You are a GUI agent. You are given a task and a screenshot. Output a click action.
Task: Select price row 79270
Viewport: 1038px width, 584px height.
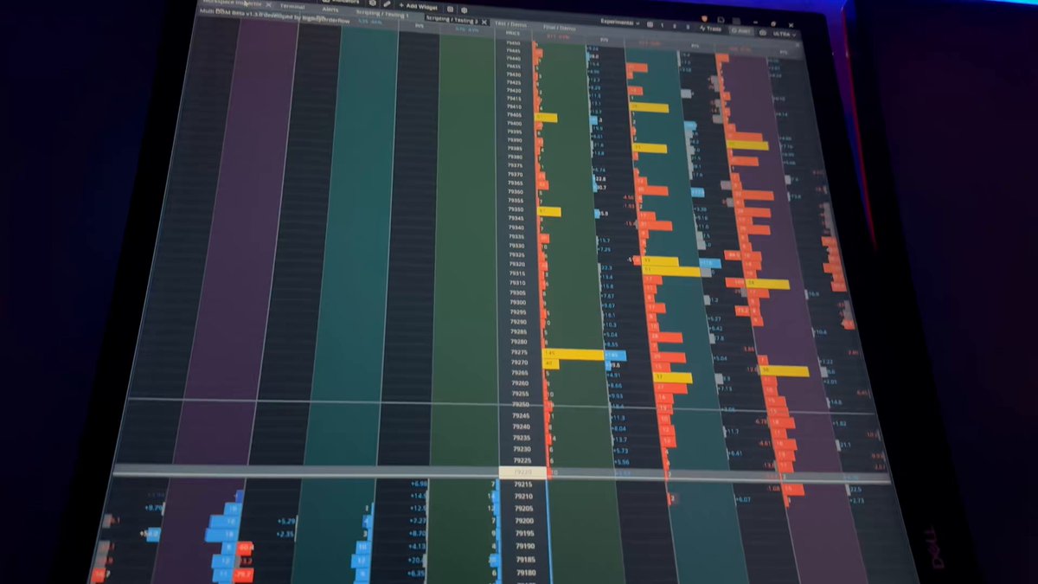519,363
